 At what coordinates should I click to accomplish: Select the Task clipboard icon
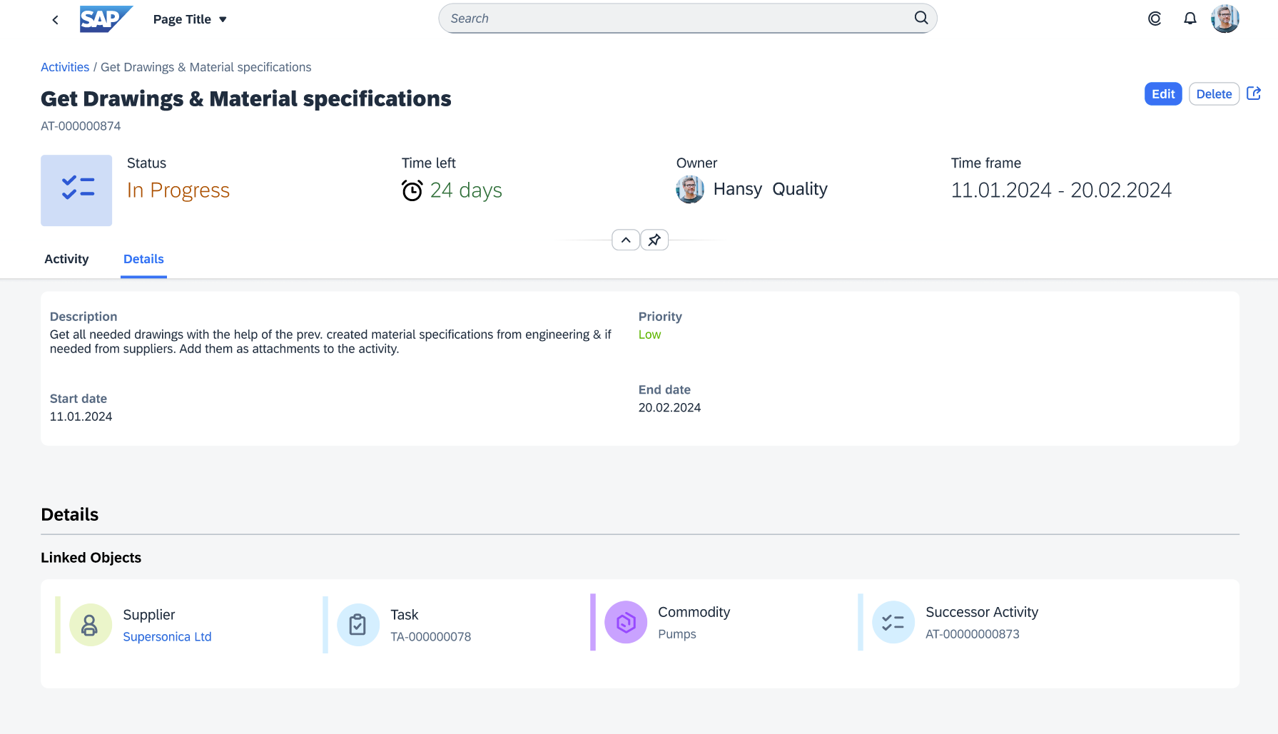point(358,624)
